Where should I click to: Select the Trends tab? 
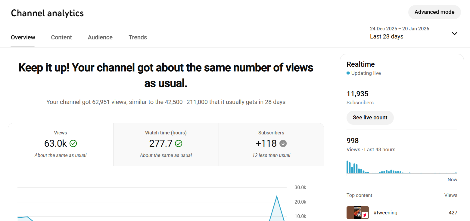[x=138, y=37]
